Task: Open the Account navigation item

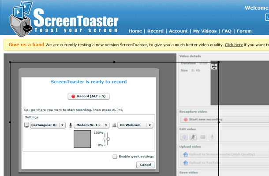Action: point(178,31)
